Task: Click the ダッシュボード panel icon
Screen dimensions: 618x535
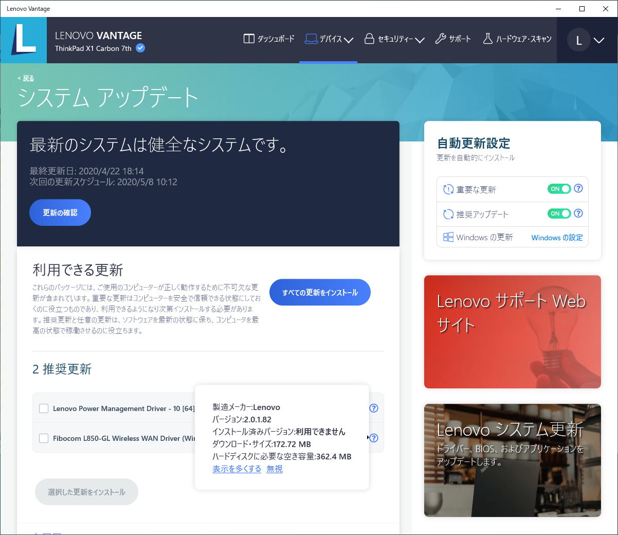Action: tap(249, 39)
